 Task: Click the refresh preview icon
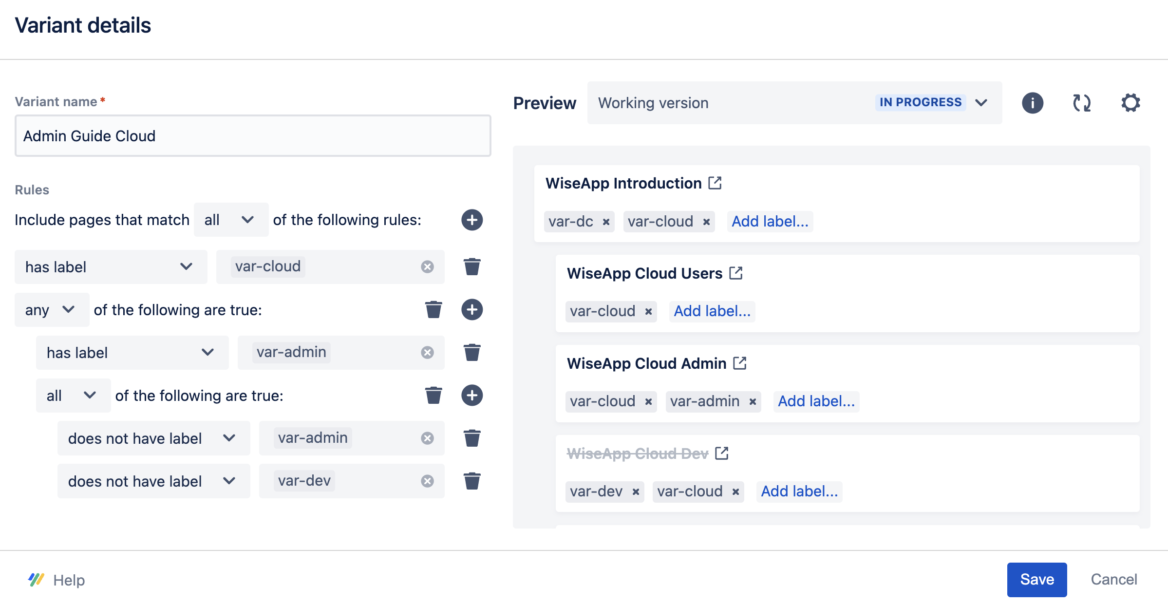click(1081, 103)
